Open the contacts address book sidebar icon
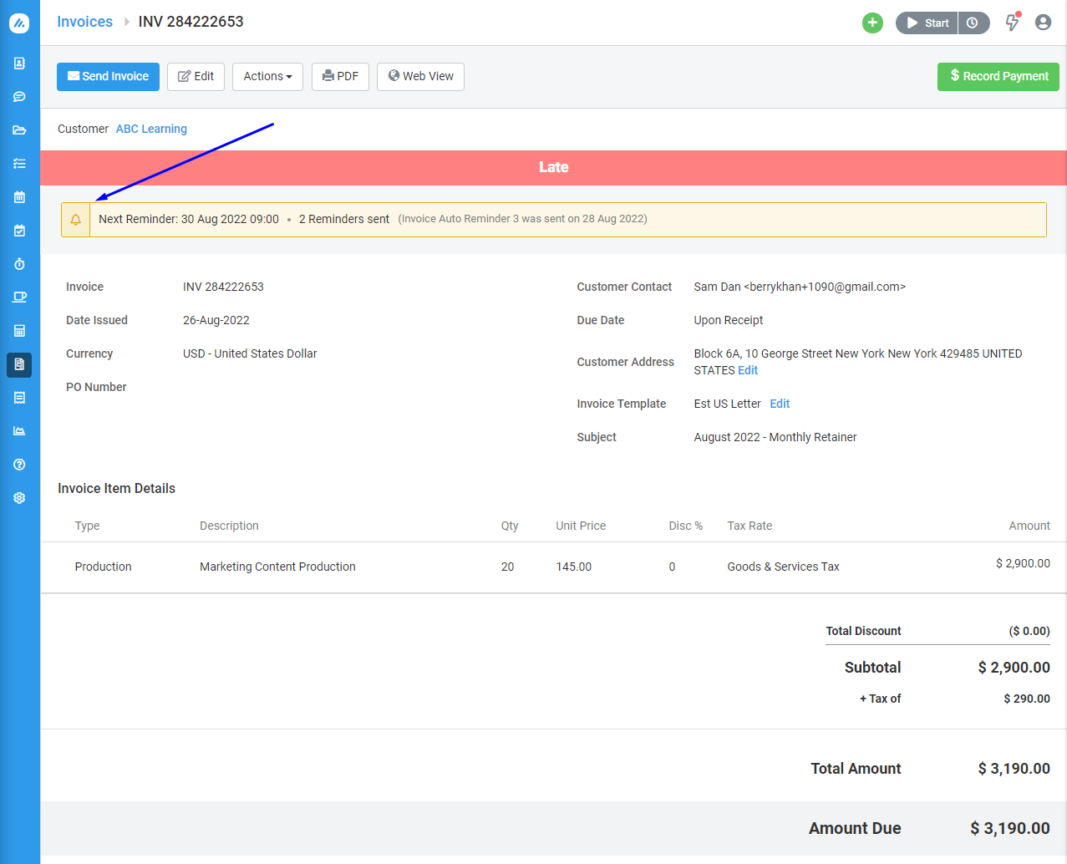This screenshot has width=1067, height=864. 19,64
